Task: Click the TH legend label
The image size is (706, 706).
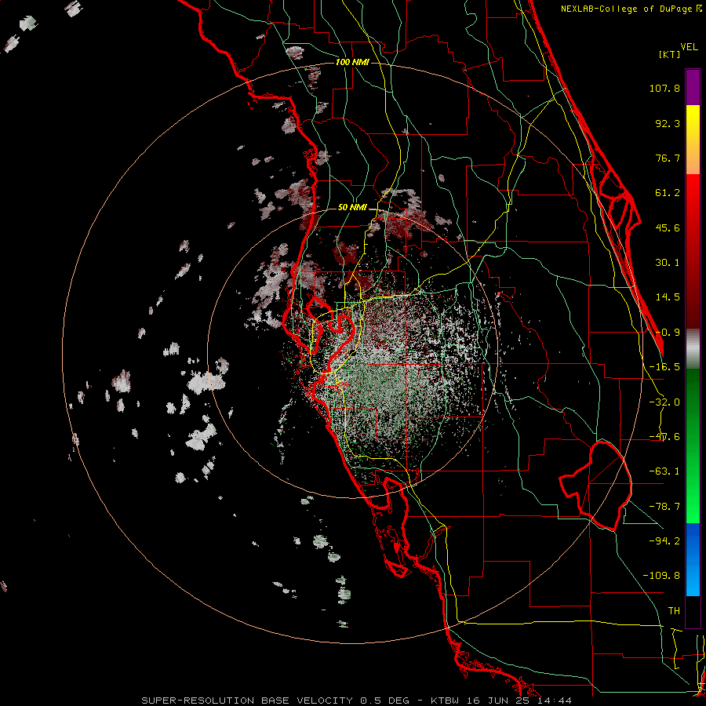Action: 674,611
